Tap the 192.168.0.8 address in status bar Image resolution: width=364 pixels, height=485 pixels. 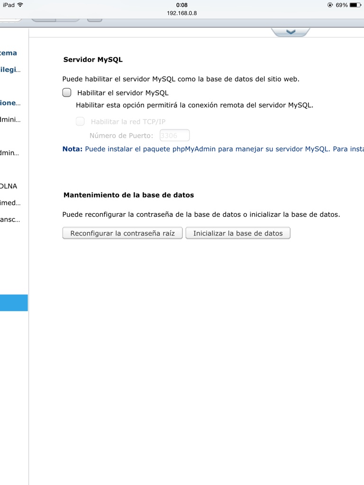pos(182,13)
